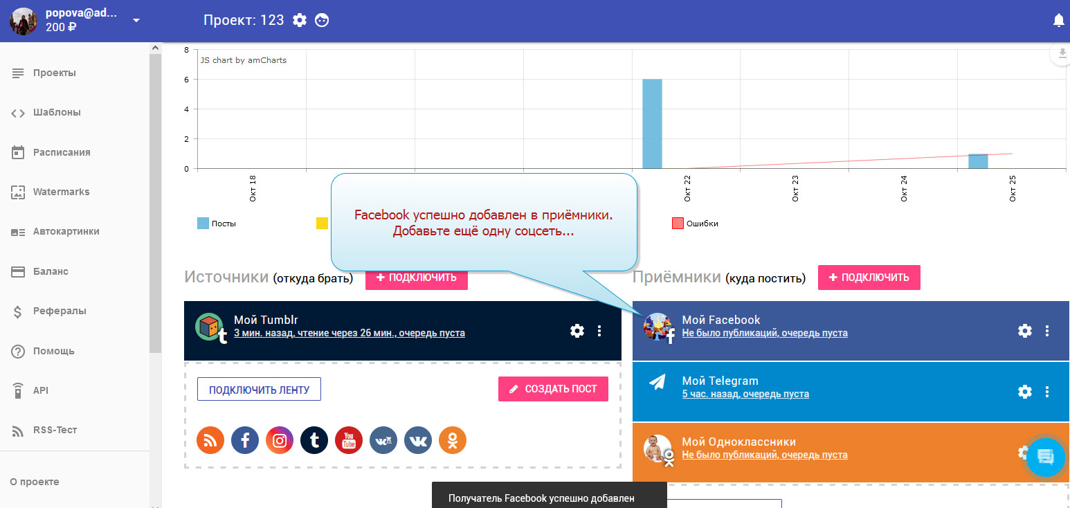Click the RSS feed source icon

pyautogui.click(x=210, y=440)
